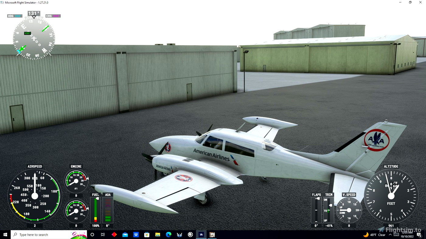Click the Airspeed gauge dial

click(35, 196)
